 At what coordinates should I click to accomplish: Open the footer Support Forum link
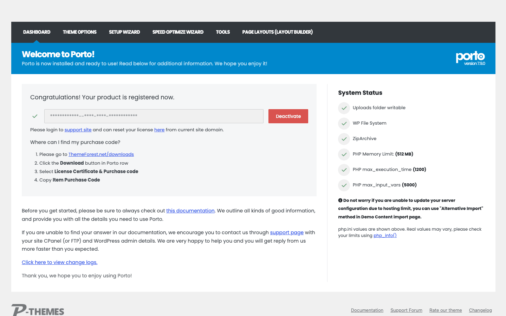[406, 310]
